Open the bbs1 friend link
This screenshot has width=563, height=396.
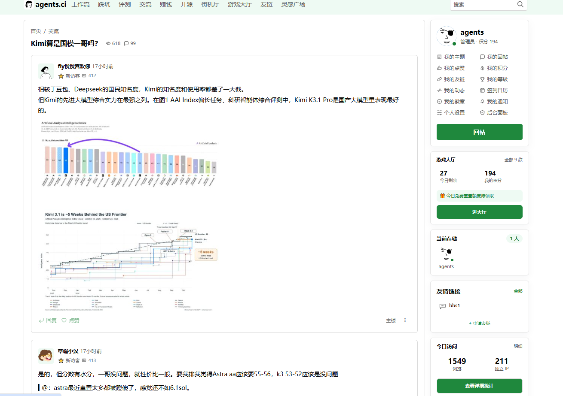tap(450, 305)
